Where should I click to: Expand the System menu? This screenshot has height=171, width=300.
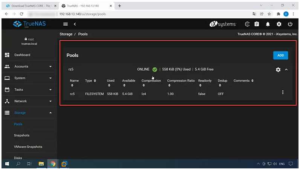pos(29,78)
